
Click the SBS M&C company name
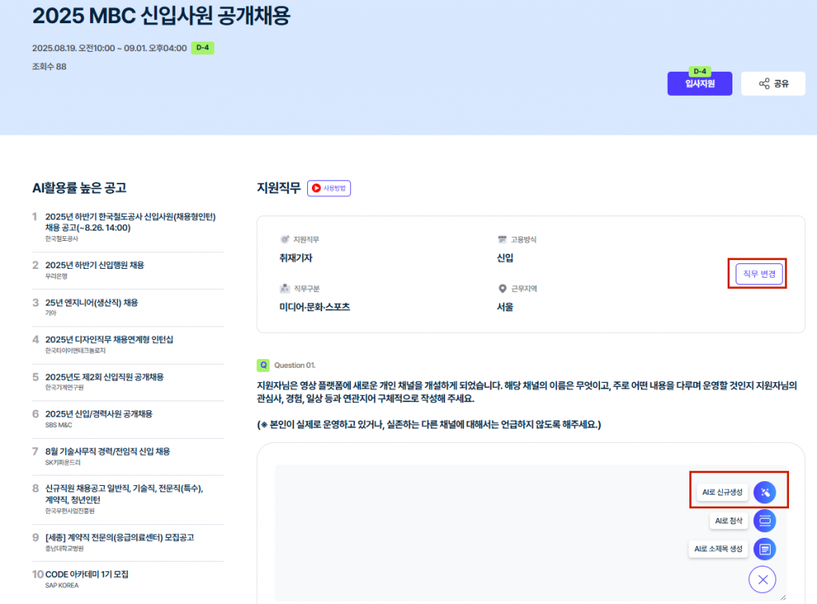pyautogui.click(x=58, y=425)
